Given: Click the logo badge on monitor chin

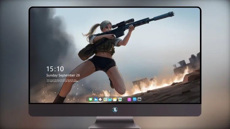Looking at the screenshot, I should (115, 110).
